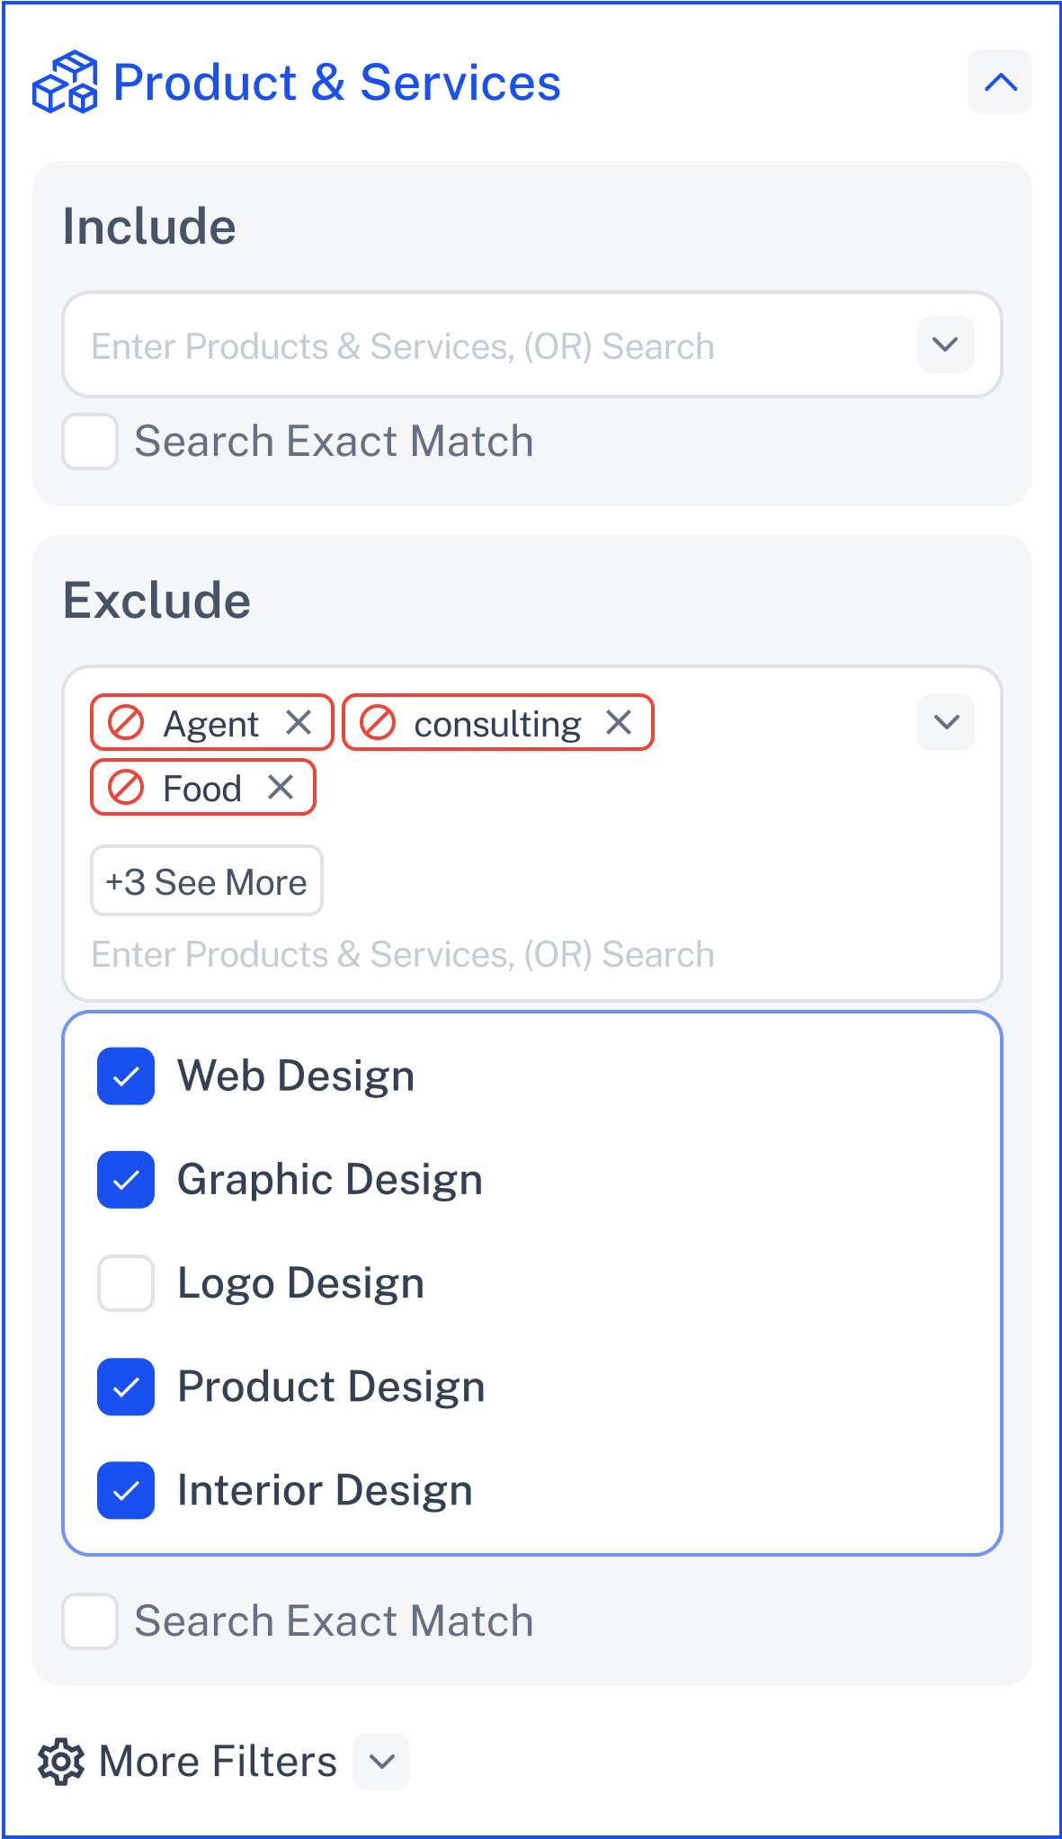Check the Logo Design checkbox
This screenshot has height=1839, width=1062.
[x=126, y=1282]
